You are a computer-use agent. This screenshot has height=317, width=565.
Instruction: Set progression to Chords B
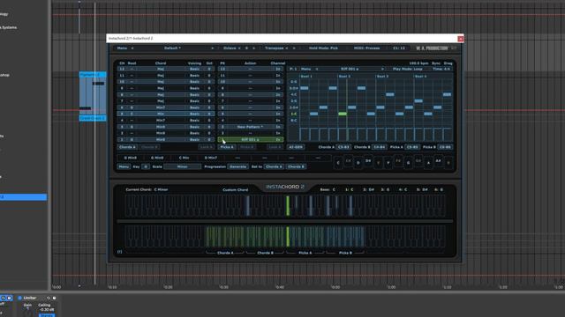click(296, 166)
